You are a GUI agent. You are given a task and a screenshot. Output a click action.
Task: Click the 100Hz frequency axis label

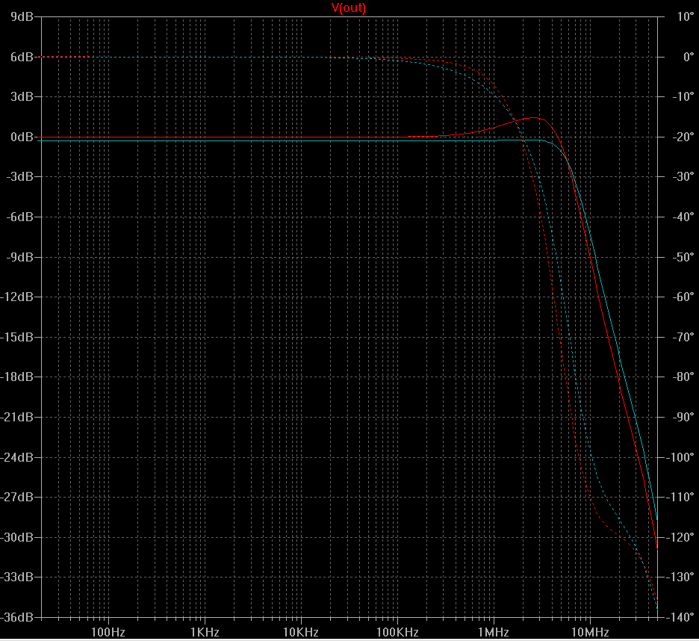click(x=108, y=632)
